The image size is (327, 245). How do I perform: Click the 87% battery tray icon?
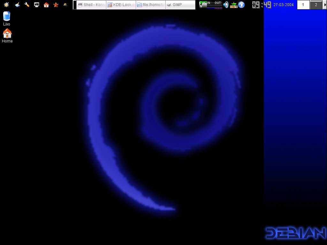[x=233, y=5]
